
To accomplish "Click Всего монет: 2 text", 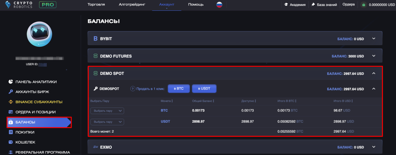I will 102,131.
